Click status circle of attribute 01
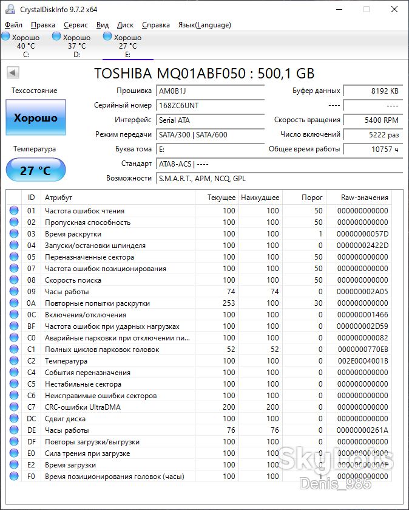 click(14, 210)
